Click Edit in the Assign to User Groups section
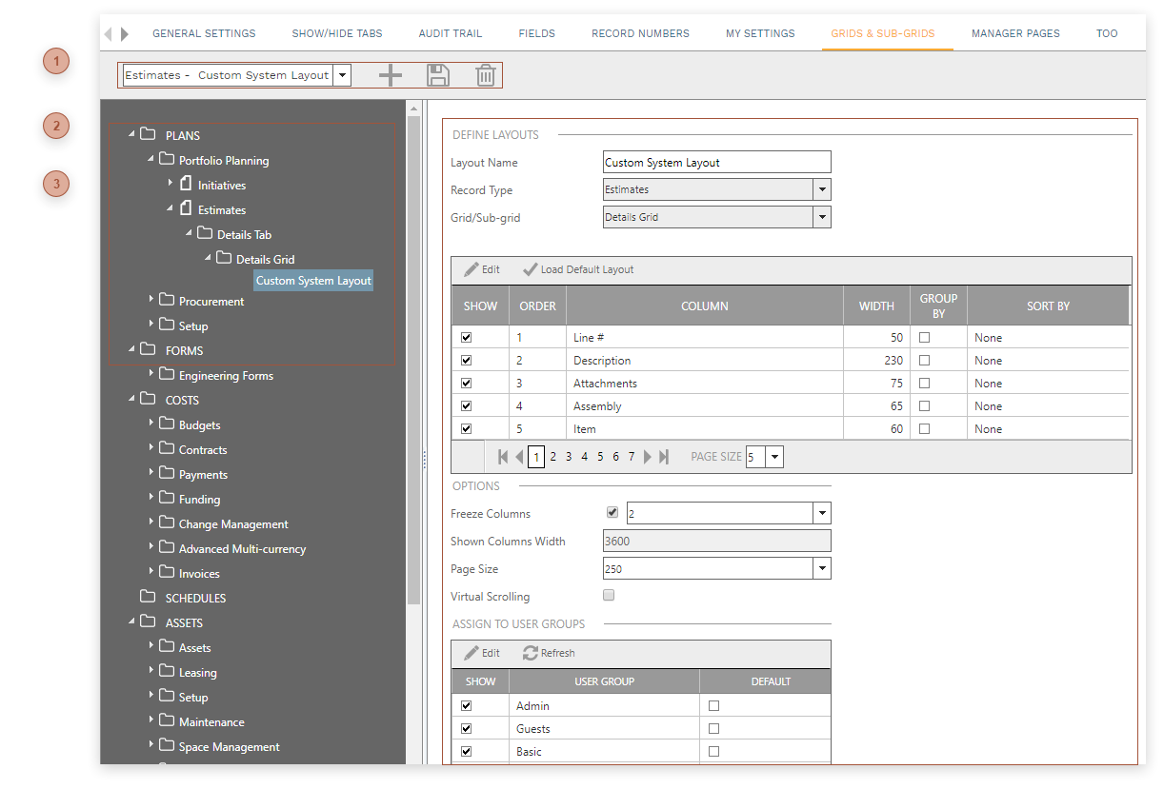The image size is (1164, 789). click(x=481, y=653)
